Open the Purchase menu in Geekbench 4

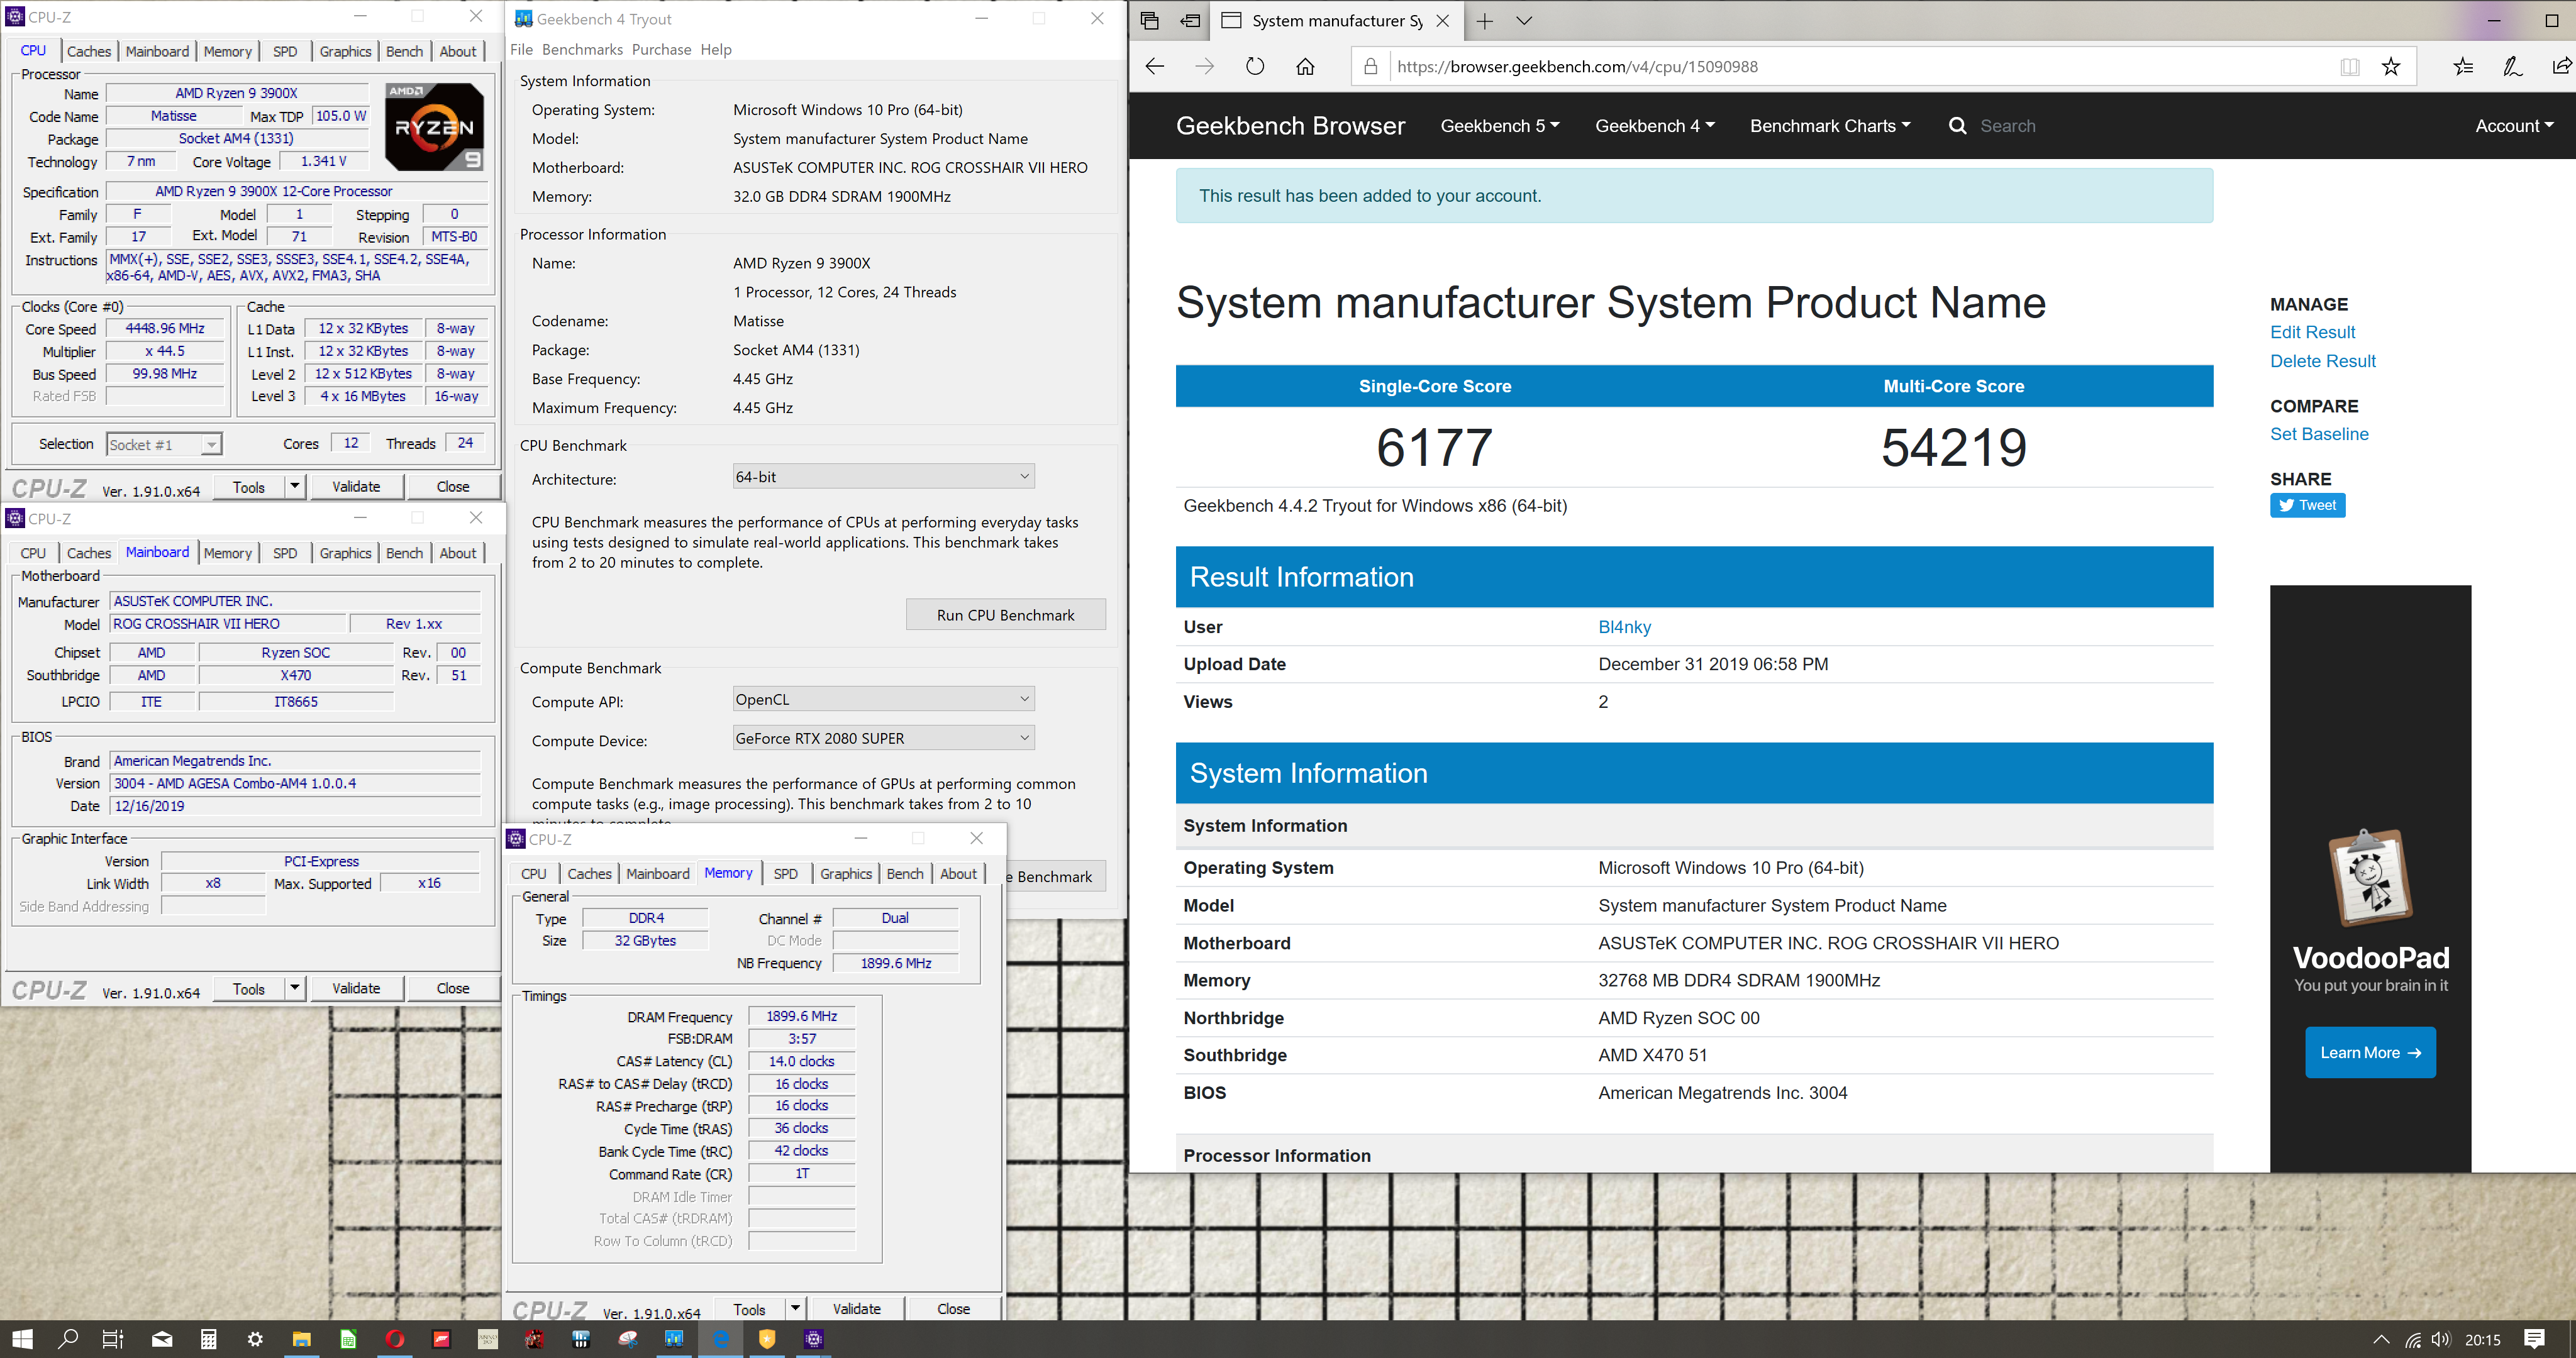click(661, 49)
